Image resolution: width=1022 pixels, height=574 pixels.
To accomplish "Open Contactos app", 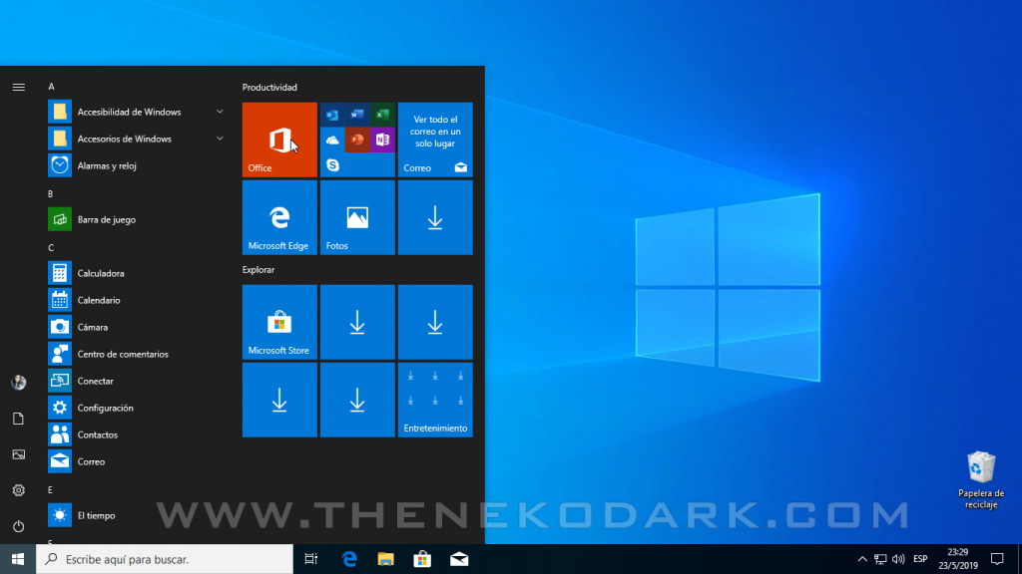I will (x=136, y=434).
